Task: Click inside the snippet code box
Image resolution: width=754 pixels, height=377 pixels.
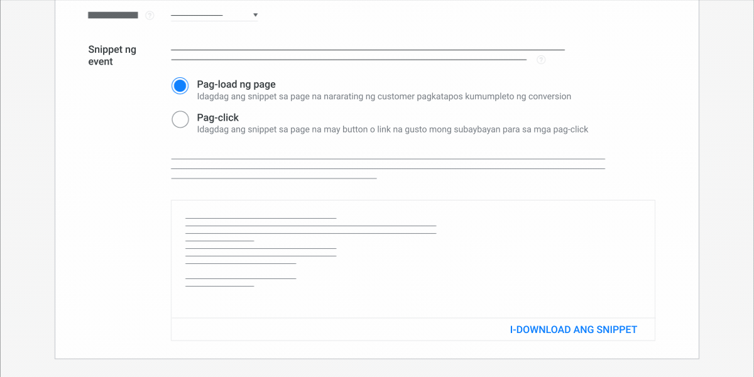Action: (x=413, y=259)
